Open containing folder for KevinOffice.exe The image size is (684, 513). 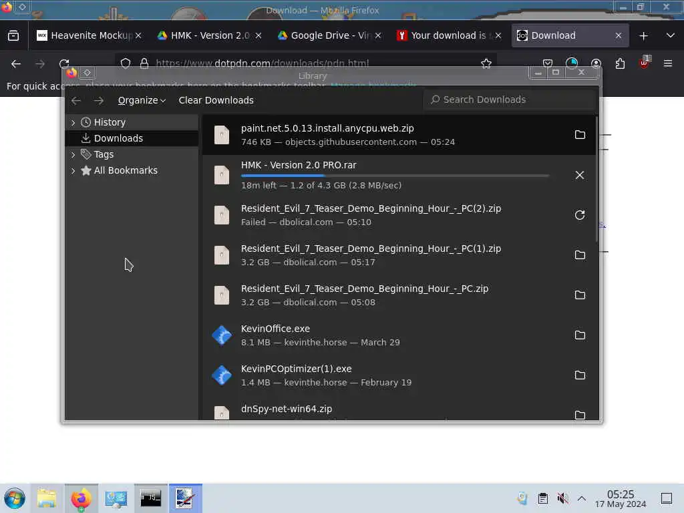point(580,335)
